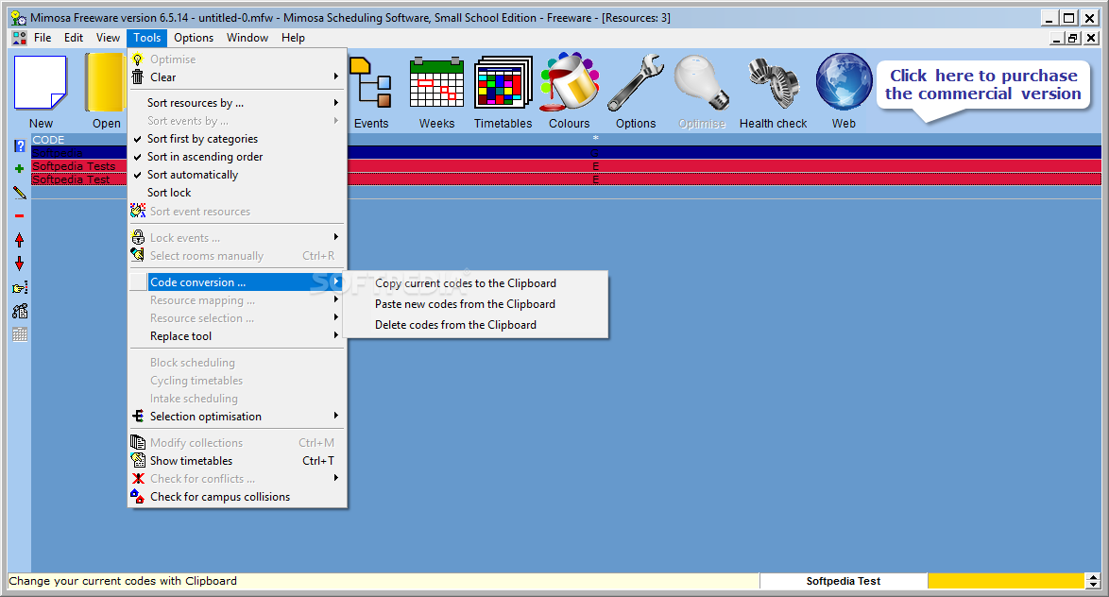Open the Colours paint bucket icon

[x=570, y=82]
